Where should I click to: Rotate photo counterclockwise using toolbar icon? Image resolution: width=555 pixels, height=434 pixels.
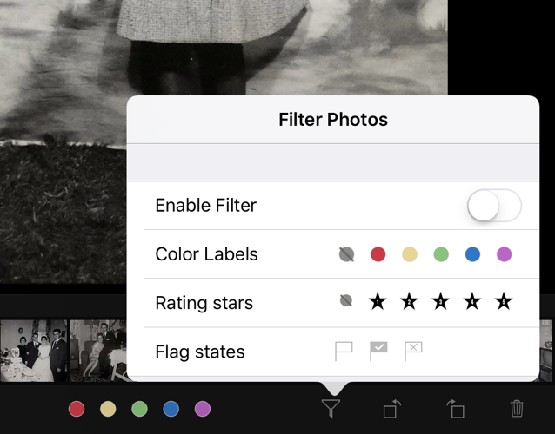[x=392, y=409]
